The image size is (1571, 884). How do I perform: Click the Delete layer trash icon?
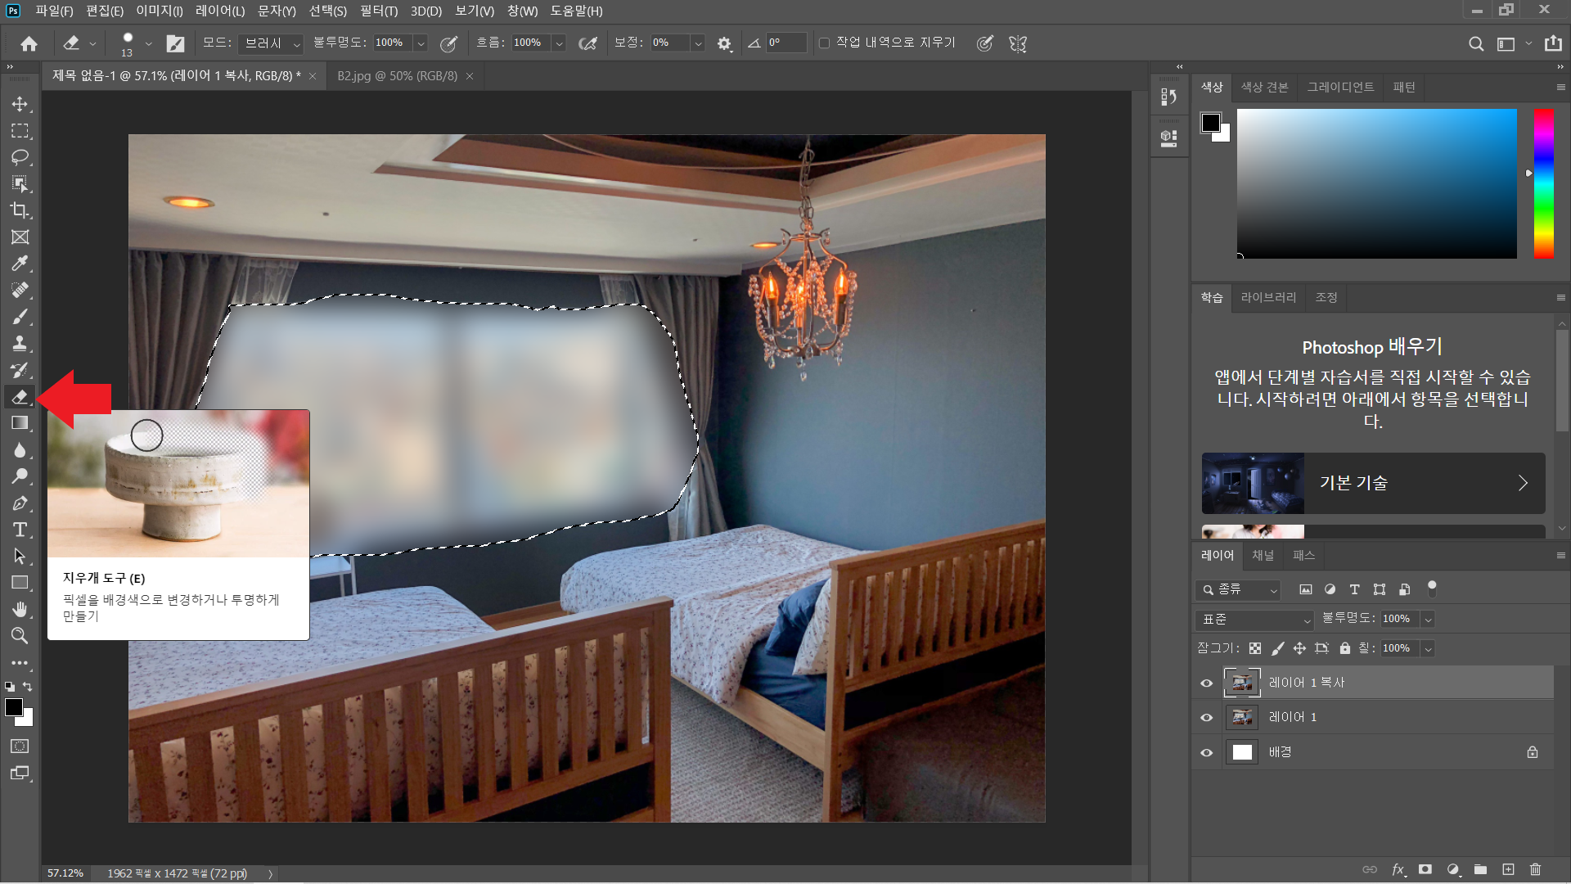tap(1535, 869)
